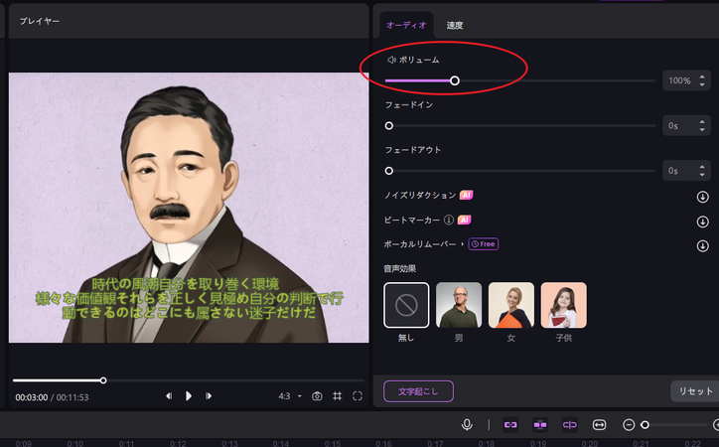This screenshot has height=447, width=719.
Task: Decrease volume with the down stepper arrow
Action: pos(702,84)
